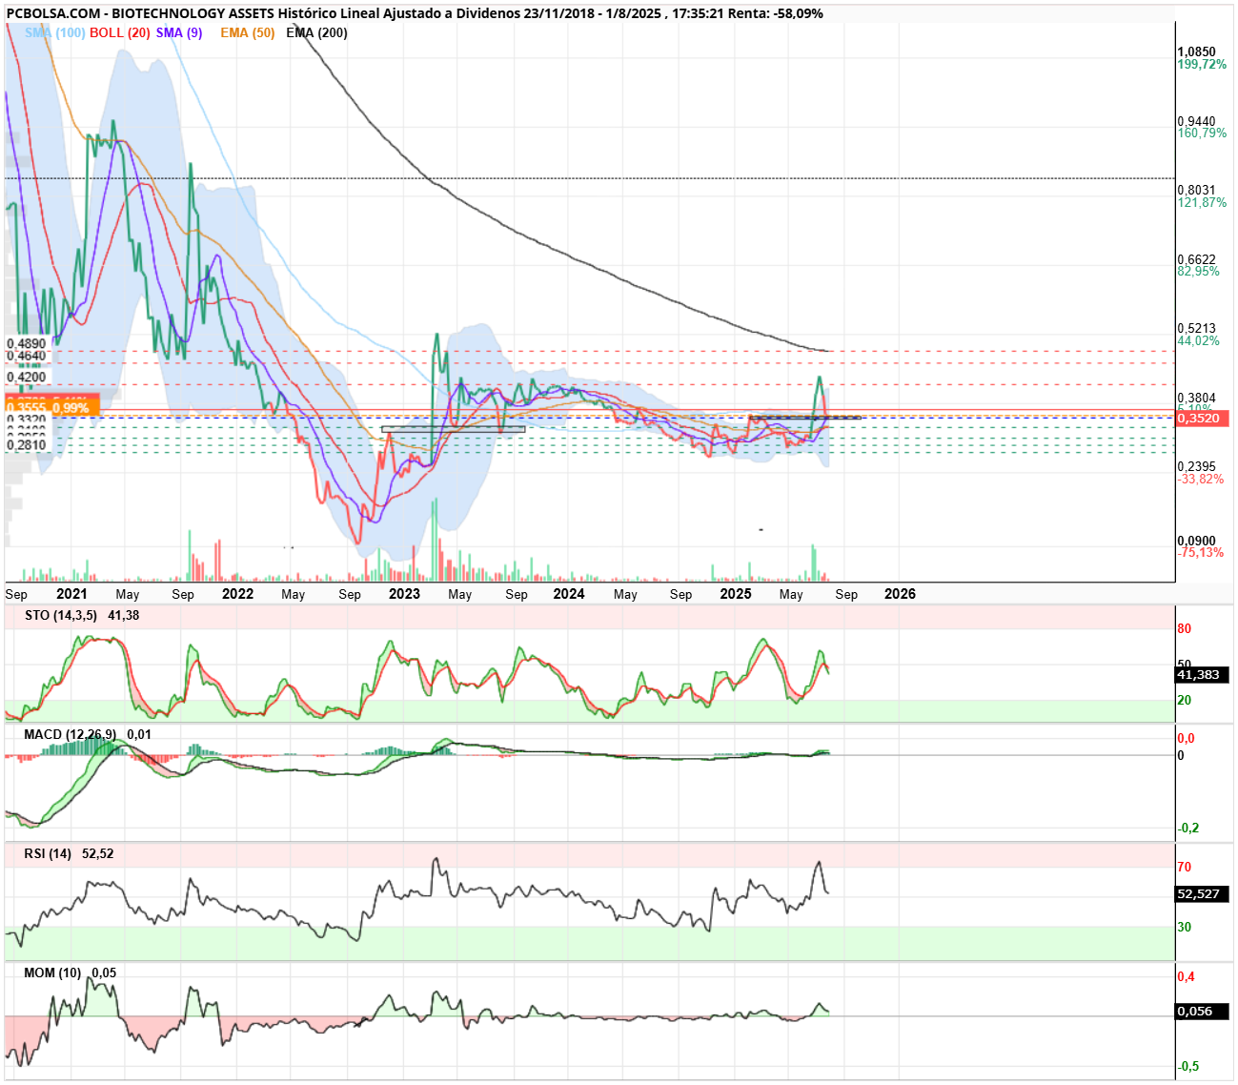Viewport: 1238px width, 1085px height.
Task: Select the BOLL (20) legend entry
Action: (120, 32)
